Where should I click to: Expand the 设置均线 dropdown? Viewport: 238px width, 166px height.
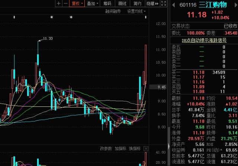click(x=136, y=11)
